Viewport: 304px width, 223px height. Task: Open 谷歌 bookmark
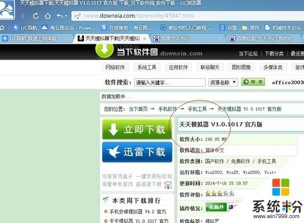(228, 27)
